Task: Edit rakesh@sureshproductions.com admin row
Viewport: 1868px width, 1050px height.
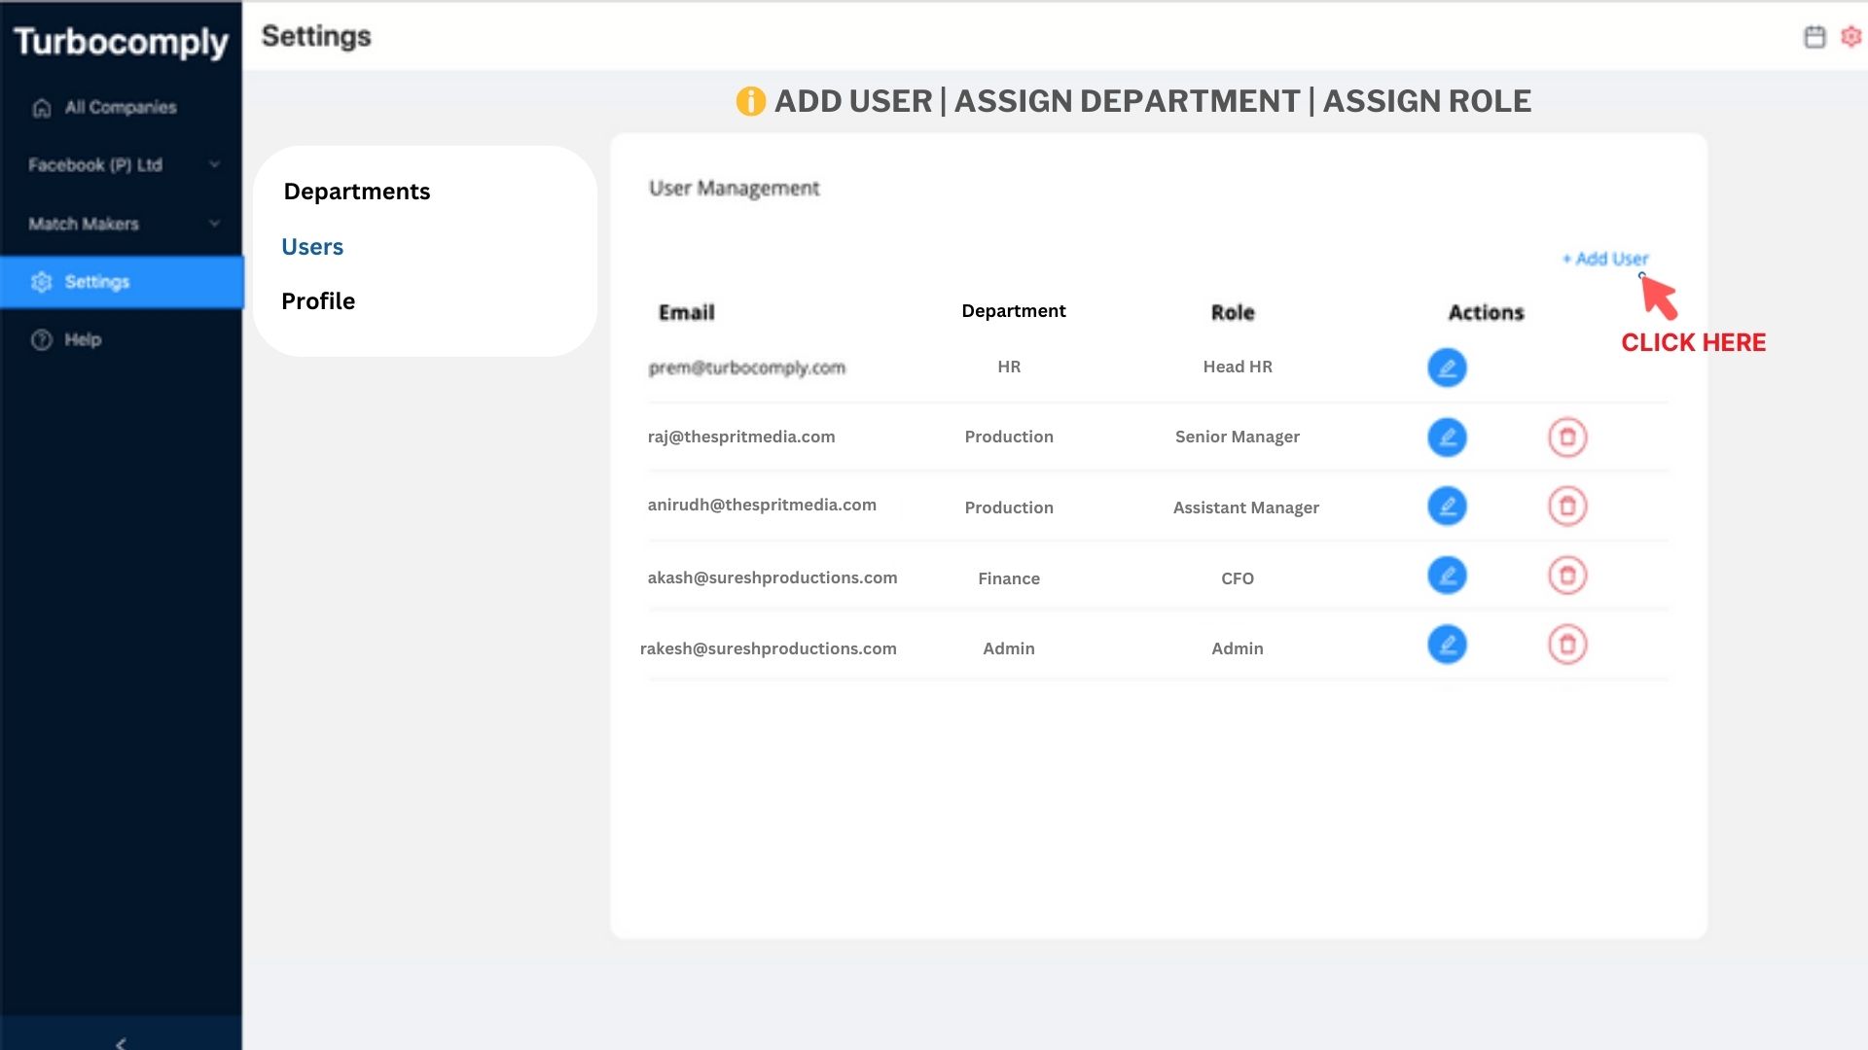Action: pos(1447,645)
